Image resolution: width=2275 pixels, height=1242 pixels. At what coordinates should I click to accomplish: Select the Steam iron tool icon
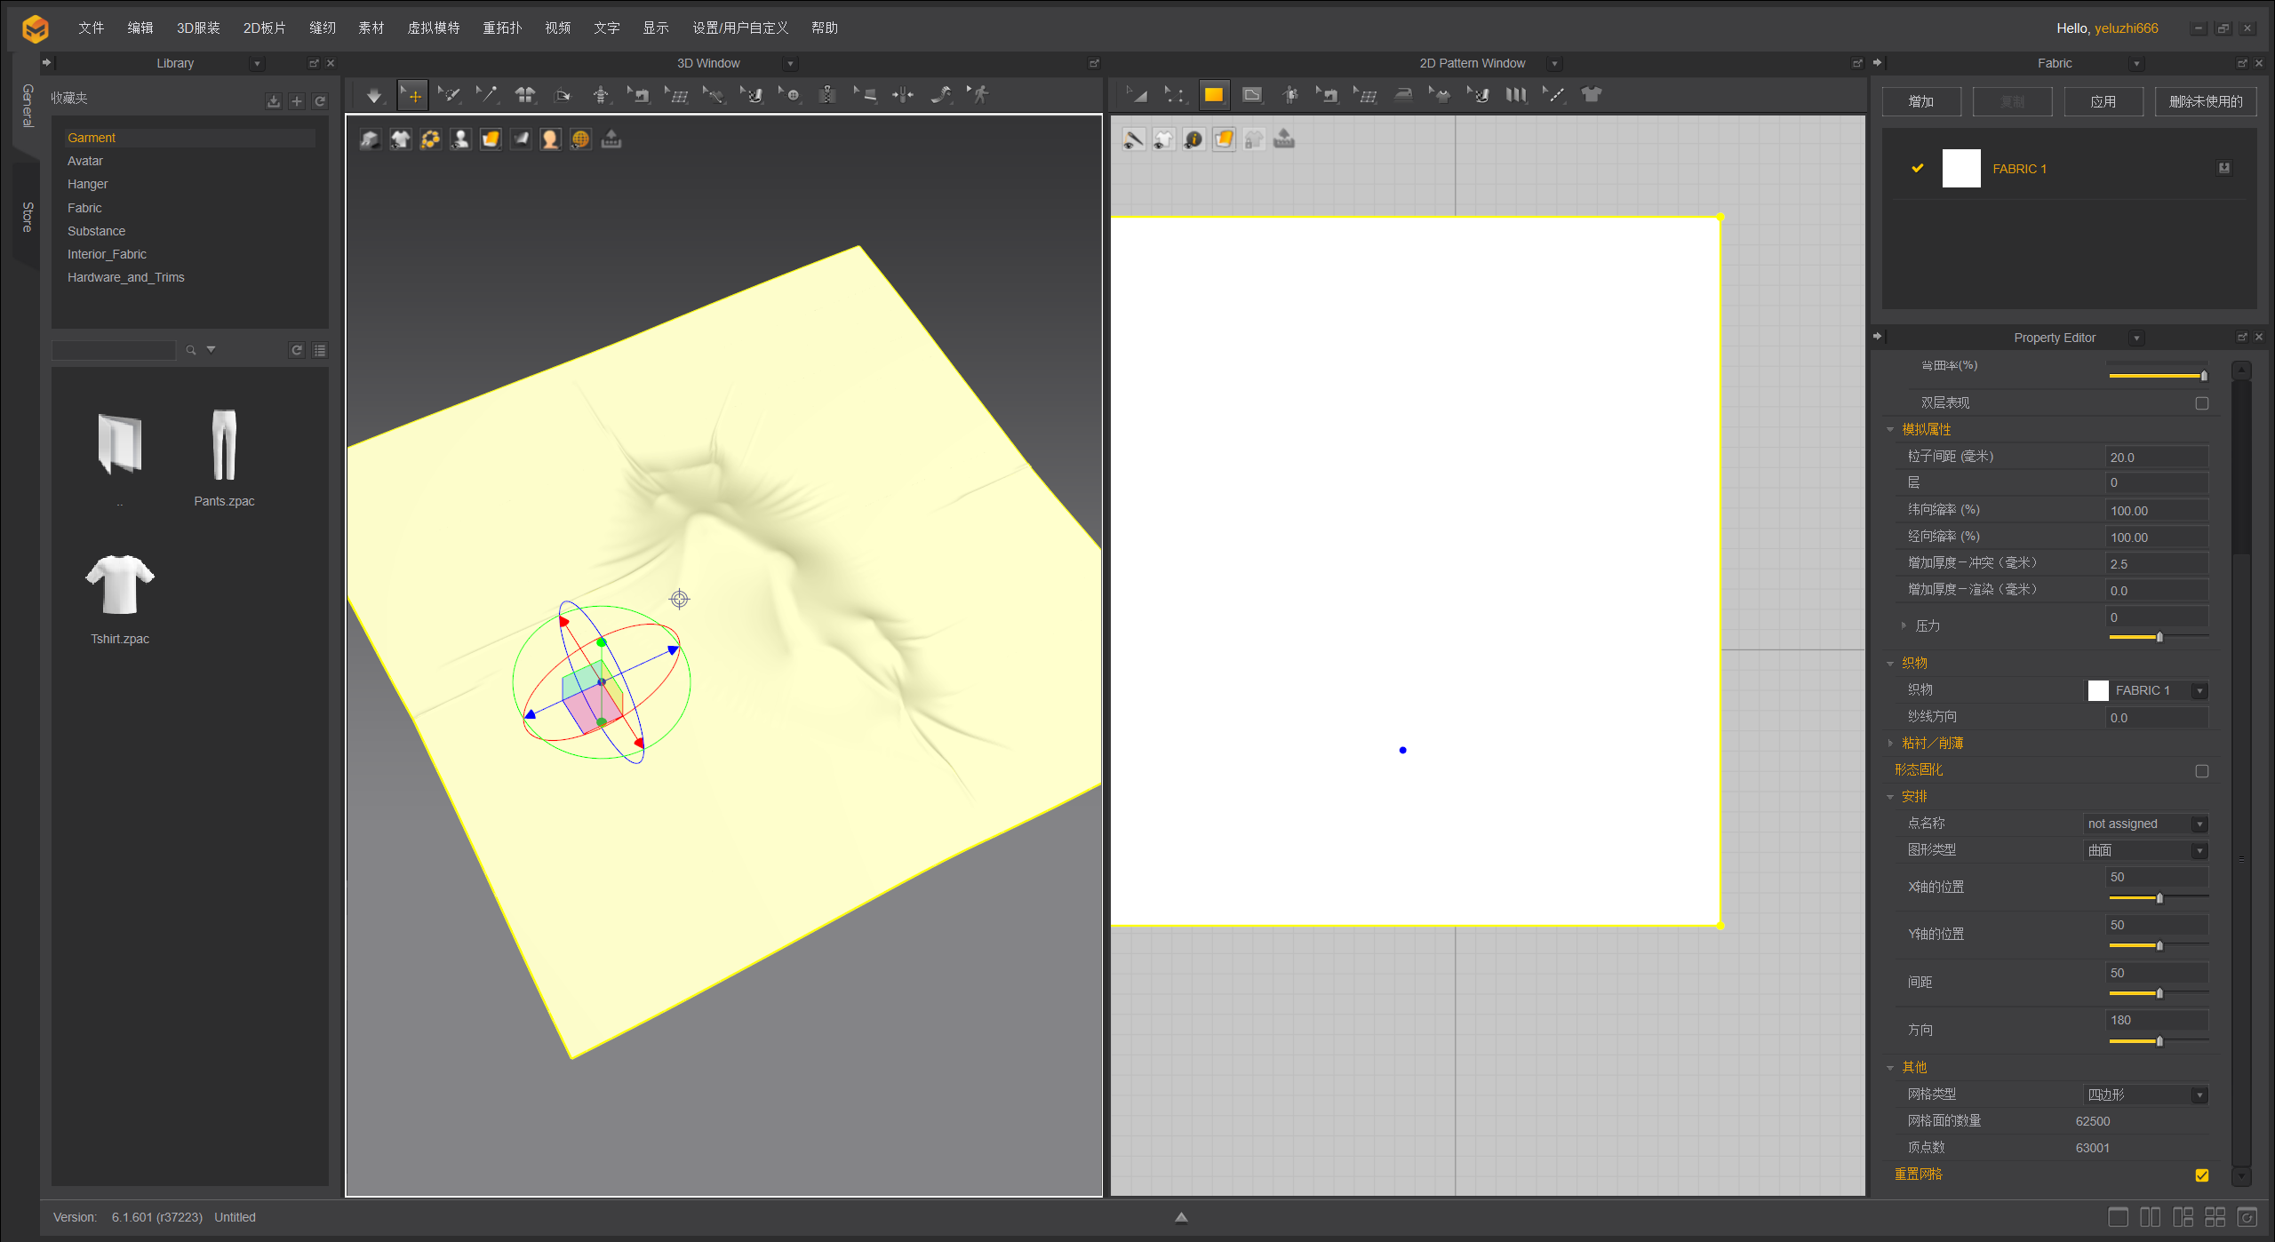(x=1403, y=95)
